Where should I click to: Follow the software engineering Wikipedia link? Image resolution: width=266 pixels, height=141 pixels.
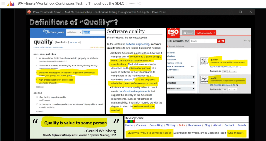pyautogui.click(x=137, y=44)
